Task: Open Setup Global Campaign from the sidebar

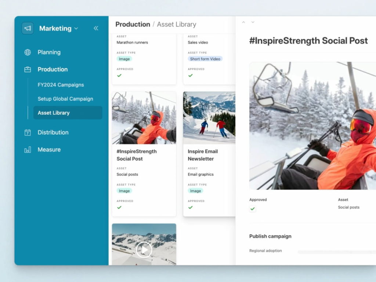Action: 65,99
